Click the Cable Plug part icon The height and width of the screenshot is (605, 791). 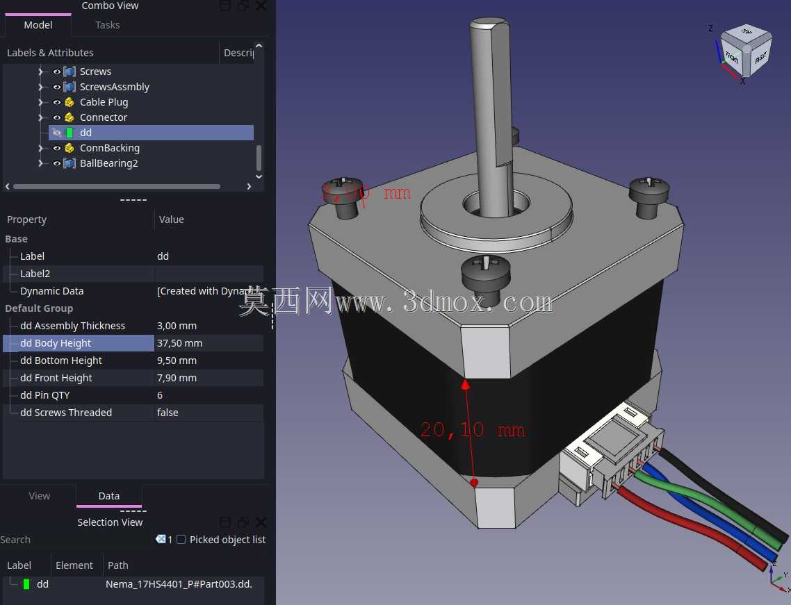pyautogui.click(x=70, y=102)
